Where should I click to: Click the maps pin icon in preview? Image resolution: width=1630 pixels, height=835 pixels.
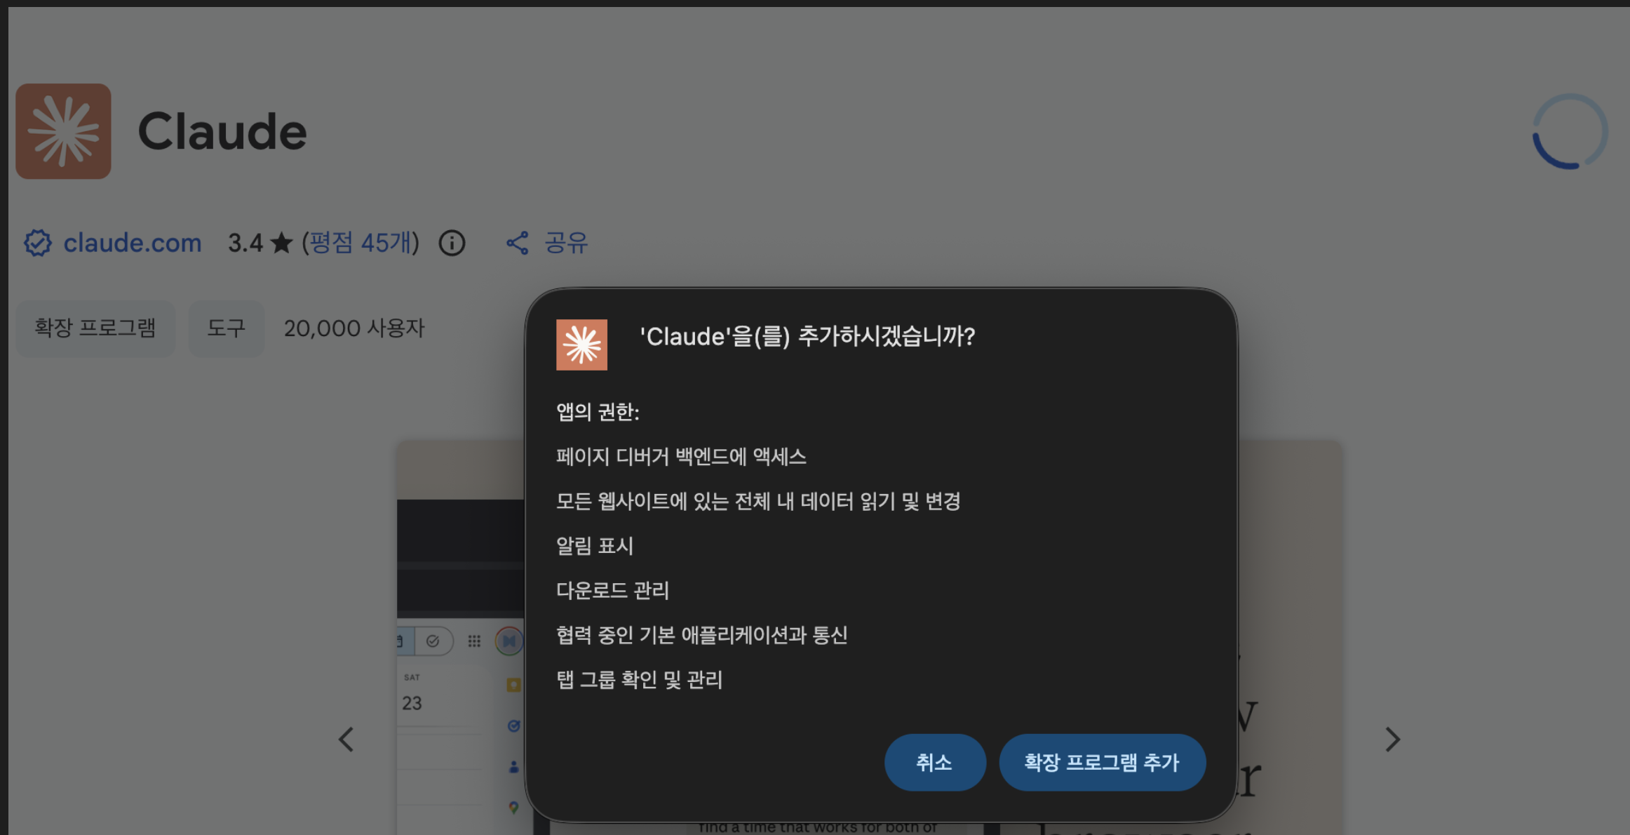point(513,808)
